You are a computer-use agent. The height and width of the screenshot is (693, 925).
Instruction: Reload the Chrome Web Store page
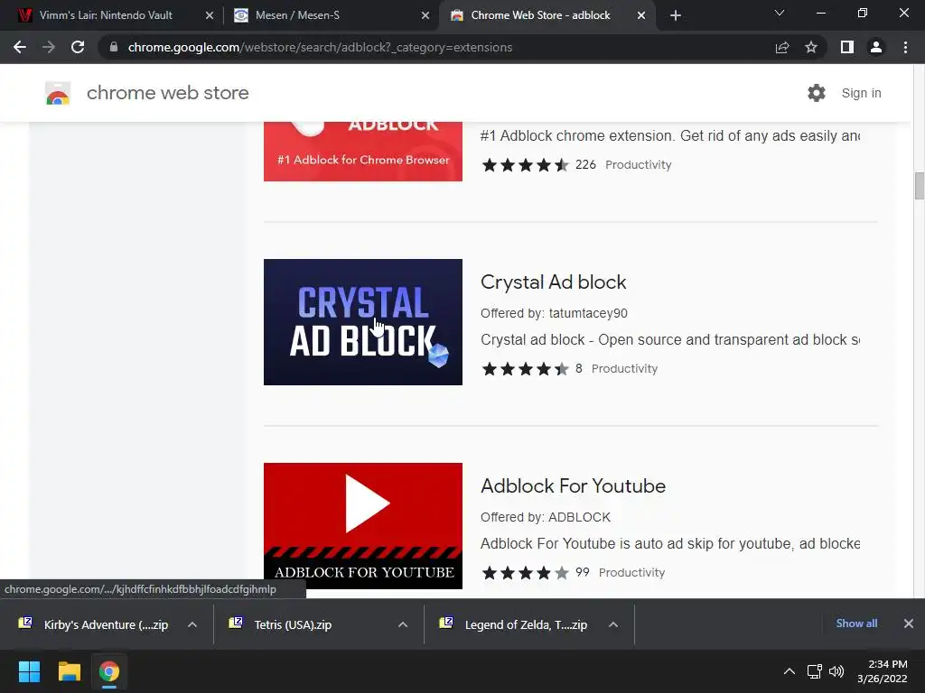coord(78,47)
